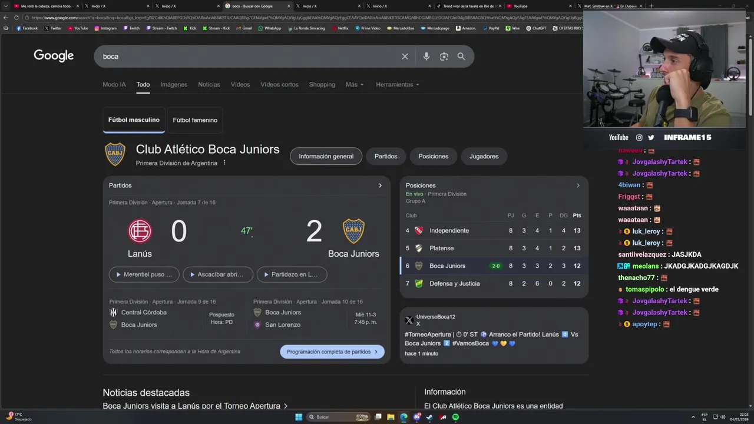The image size is (754, 424).
Task: Click the Partidos chip button
Action: click(386, 157)
